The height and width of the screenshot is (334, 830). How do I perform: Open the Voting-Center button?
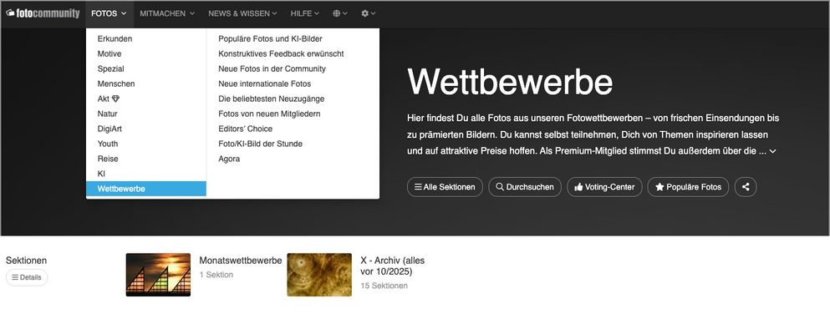click(x=604, y=186)
